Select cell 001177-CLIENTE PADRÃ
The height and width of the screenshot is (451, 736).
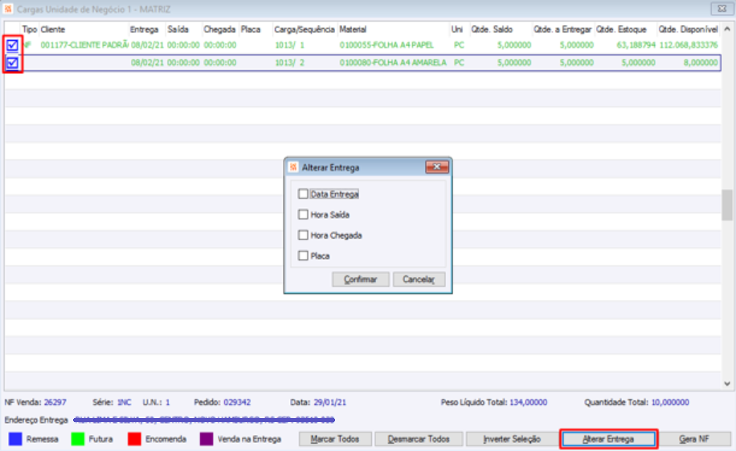point(84,45)
